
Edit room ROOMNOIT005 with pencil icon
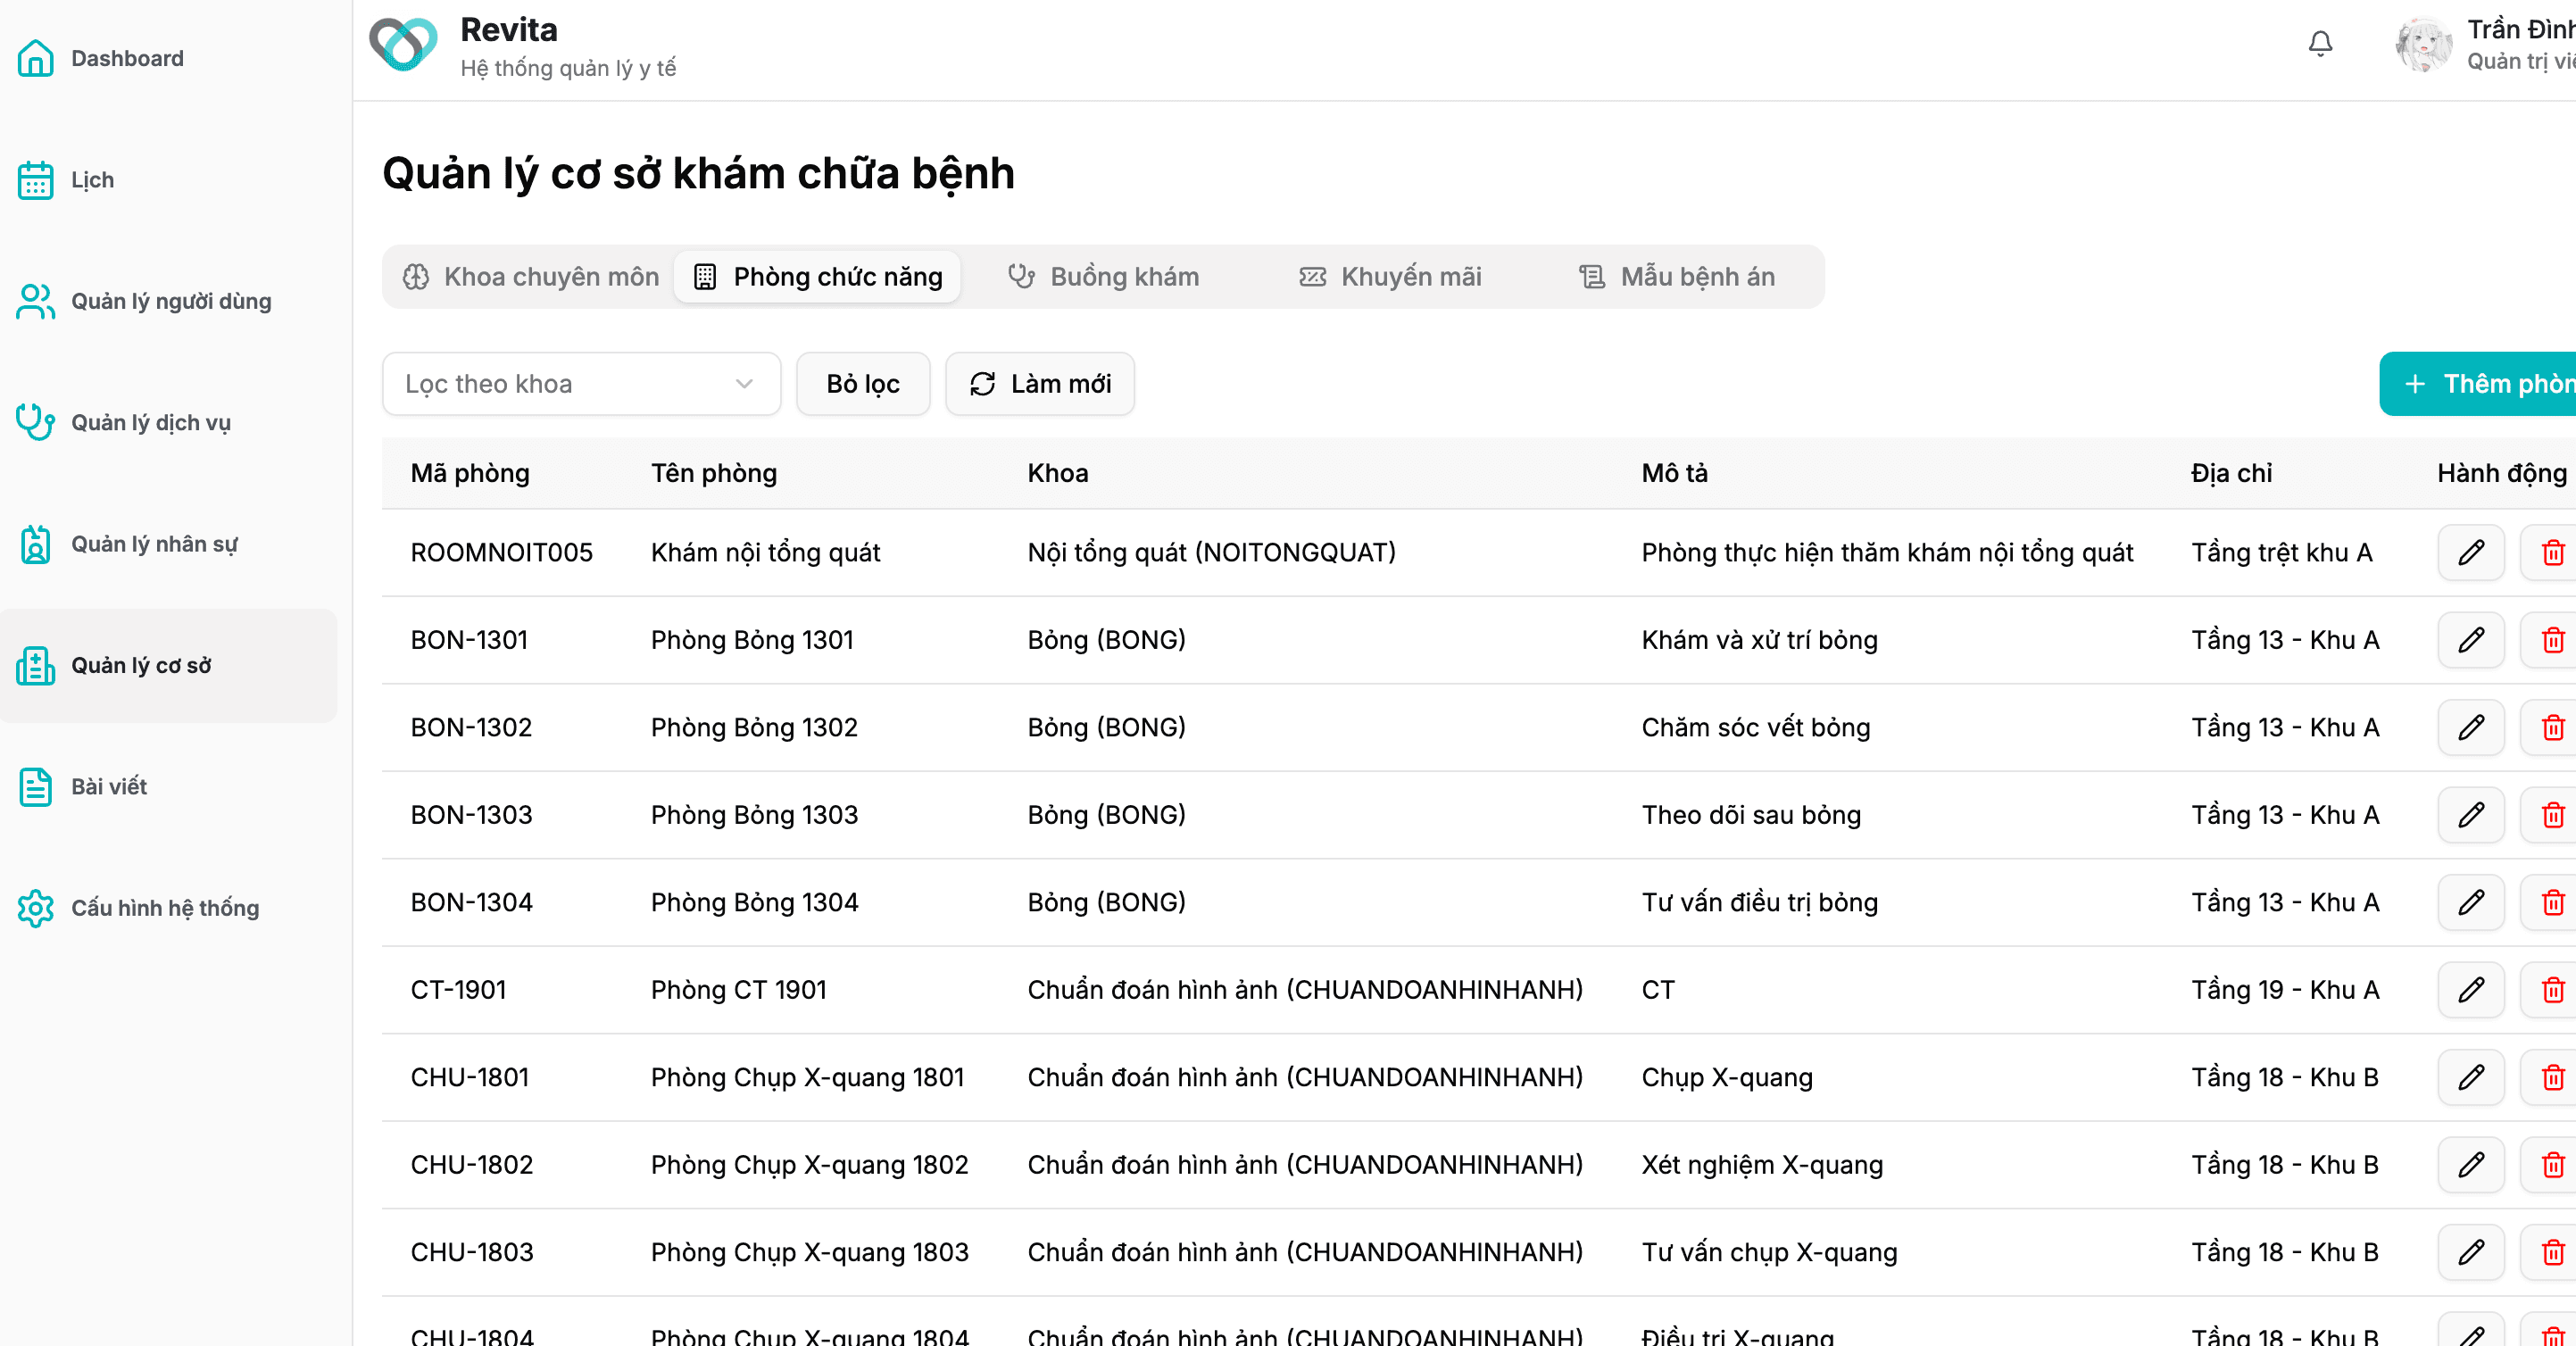click(x=2471, y=552)
